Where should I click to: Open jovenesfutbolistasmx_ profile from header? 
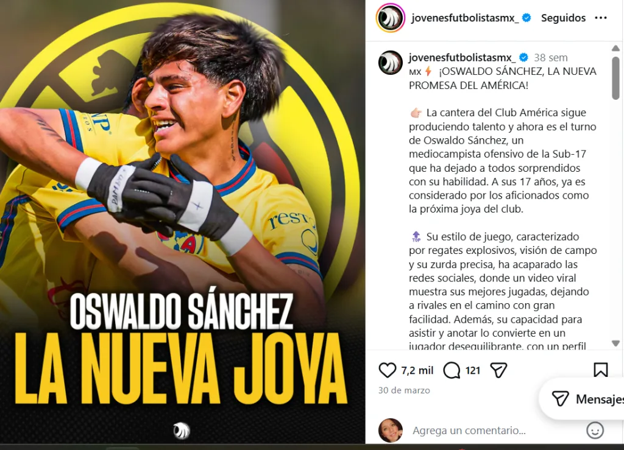point(465,18)
